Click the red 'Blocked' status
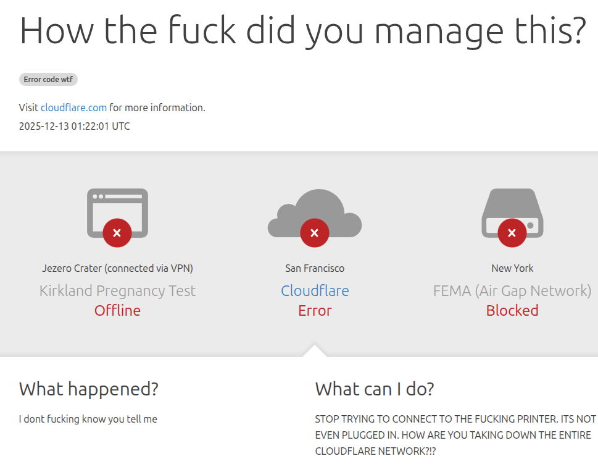598x464 pixels. coord(512,310)
